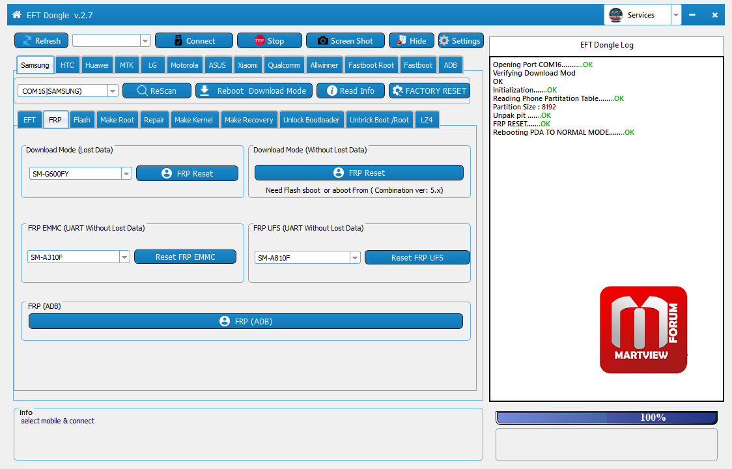Click Reboot Download Mode button

click(254, 91)
